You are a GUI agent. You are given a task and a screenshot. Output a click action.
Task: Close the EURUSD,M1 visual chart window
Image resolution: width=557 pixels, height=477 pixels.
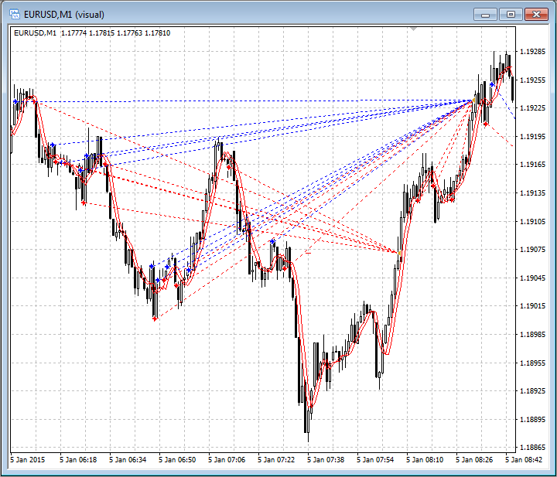(x=536, y=15)
